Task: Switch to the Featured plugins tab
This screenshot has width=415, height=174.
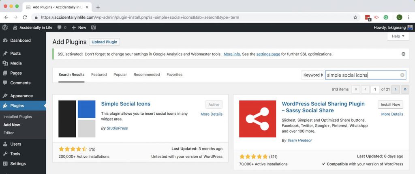Action: 99,75
